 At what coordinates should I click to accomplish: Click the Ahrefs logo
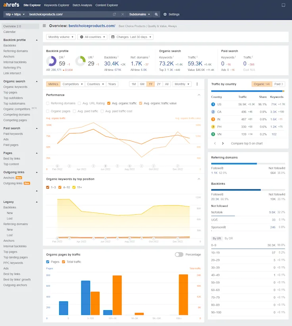pos(11,5)
